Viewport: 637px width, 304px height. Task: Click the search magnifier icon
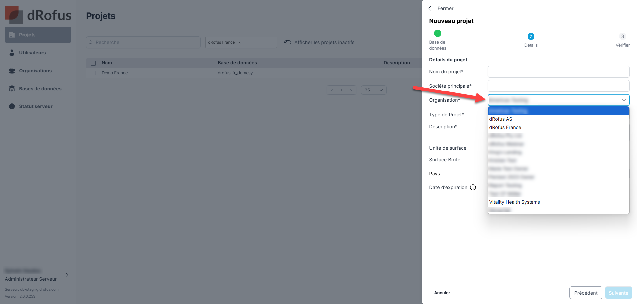[x=91, y=42]
